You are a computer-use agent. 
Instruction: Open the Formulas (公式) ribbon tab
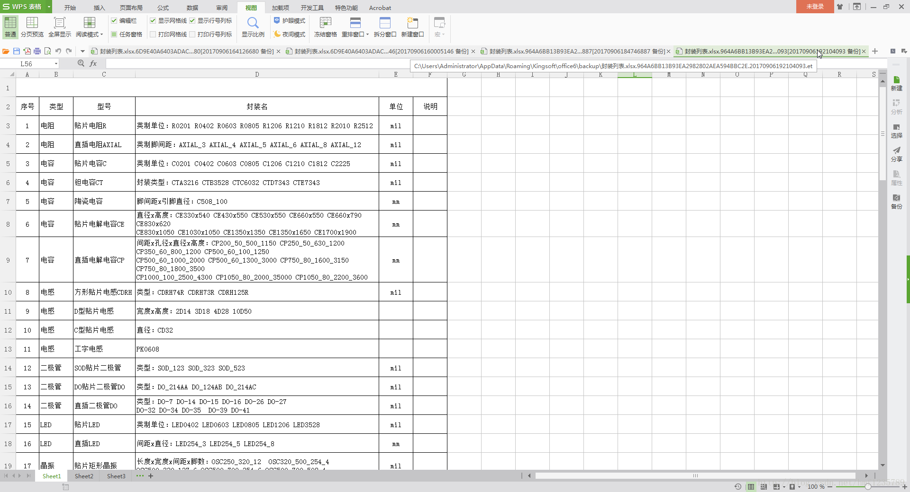tap(163, 8)
